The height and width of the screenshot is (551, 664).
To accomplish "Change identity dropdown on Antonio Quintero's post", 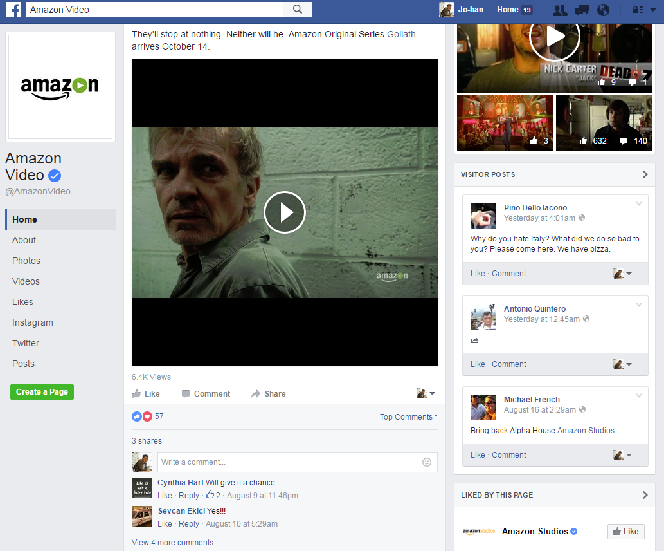I will click(622, 364).
